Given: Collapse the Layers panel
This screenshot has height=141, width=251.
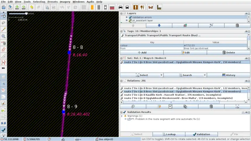Looking at the screenshot, I should (122, 13).
